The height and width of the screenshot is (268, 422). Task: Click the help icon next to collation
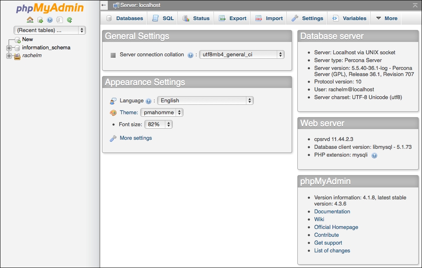(x=190, y=55)
